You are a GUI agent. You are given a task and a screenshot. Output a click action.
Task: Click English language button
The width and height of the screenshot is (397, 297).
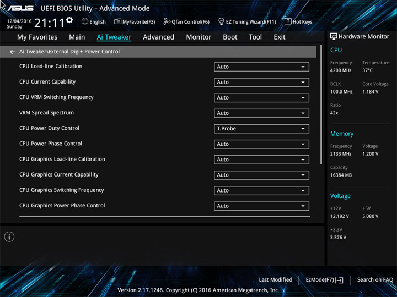pyautogui.click(x=98, y=21)
